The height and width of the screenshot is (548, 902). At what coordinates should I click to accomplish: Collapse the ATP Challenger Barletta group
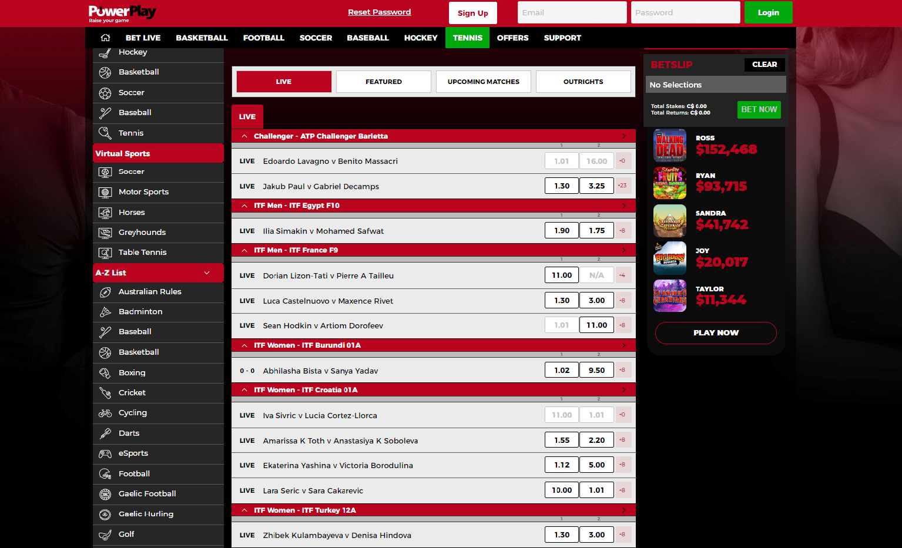tap(244, 136)
